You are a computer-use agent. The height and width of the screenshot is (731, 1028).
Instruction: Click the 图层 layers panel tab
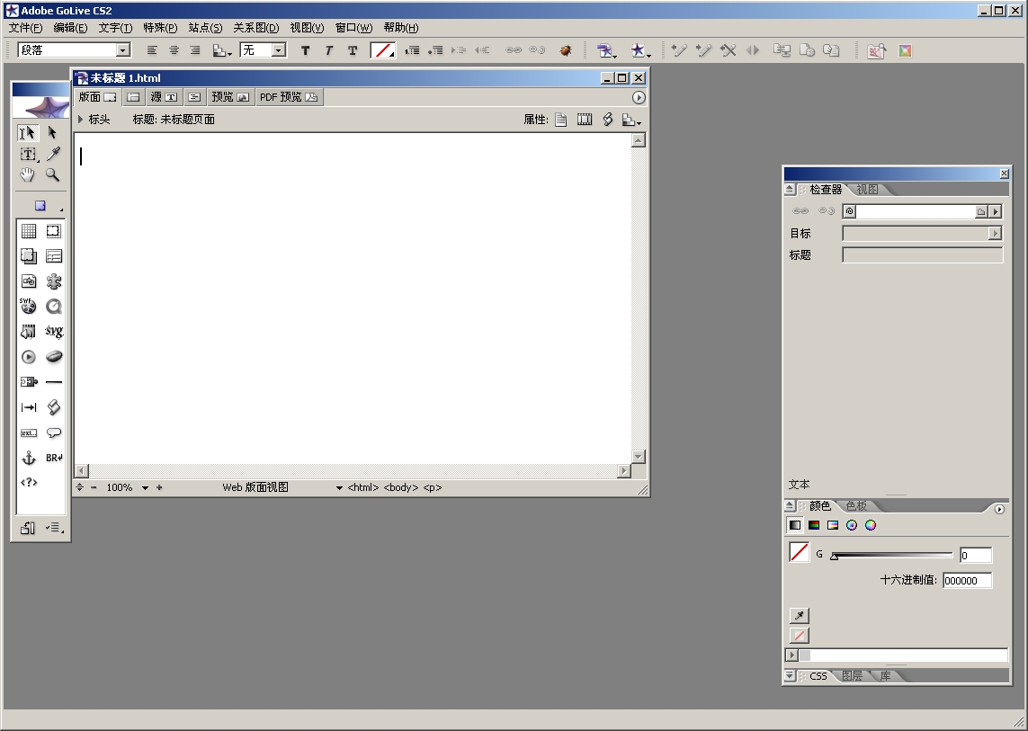tap(852, 676)
